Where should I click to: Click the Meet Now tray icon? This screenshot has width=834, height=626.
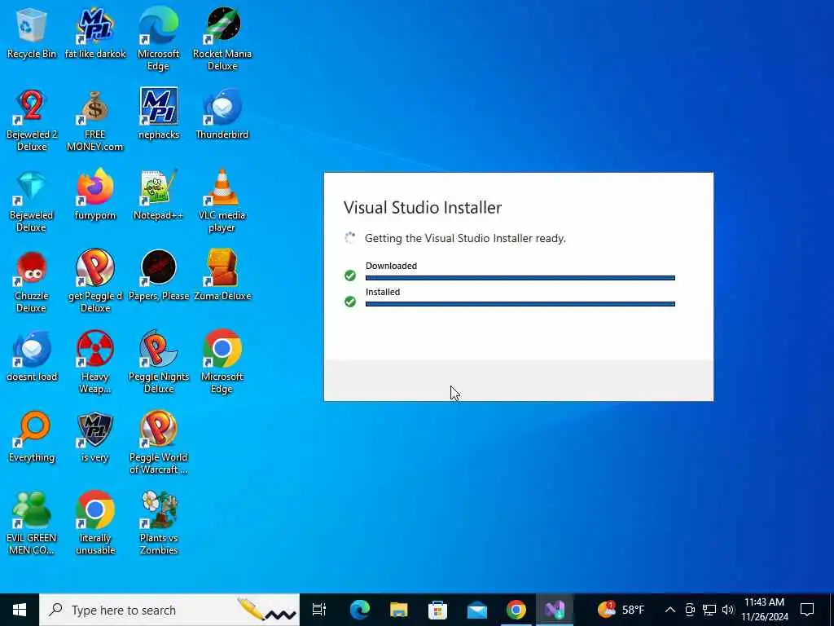[690, 610]
